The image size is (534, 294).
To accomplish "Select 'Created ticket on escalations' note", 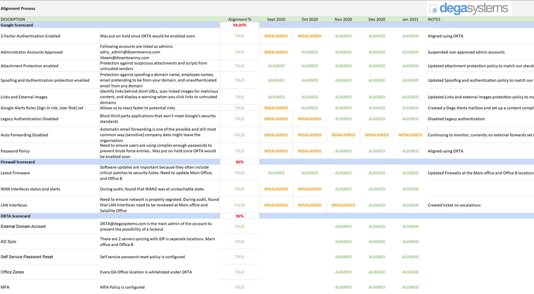I will coord(454,205).
